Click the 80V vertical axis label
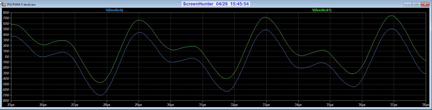This screenshot has height=110, width=432. coord(6,13)
